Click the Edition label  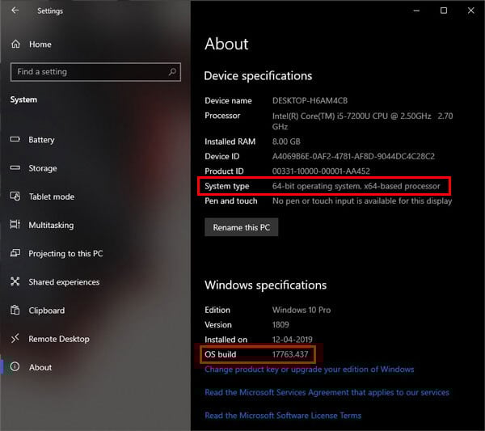pyautogui.click(x=217, y=310)
